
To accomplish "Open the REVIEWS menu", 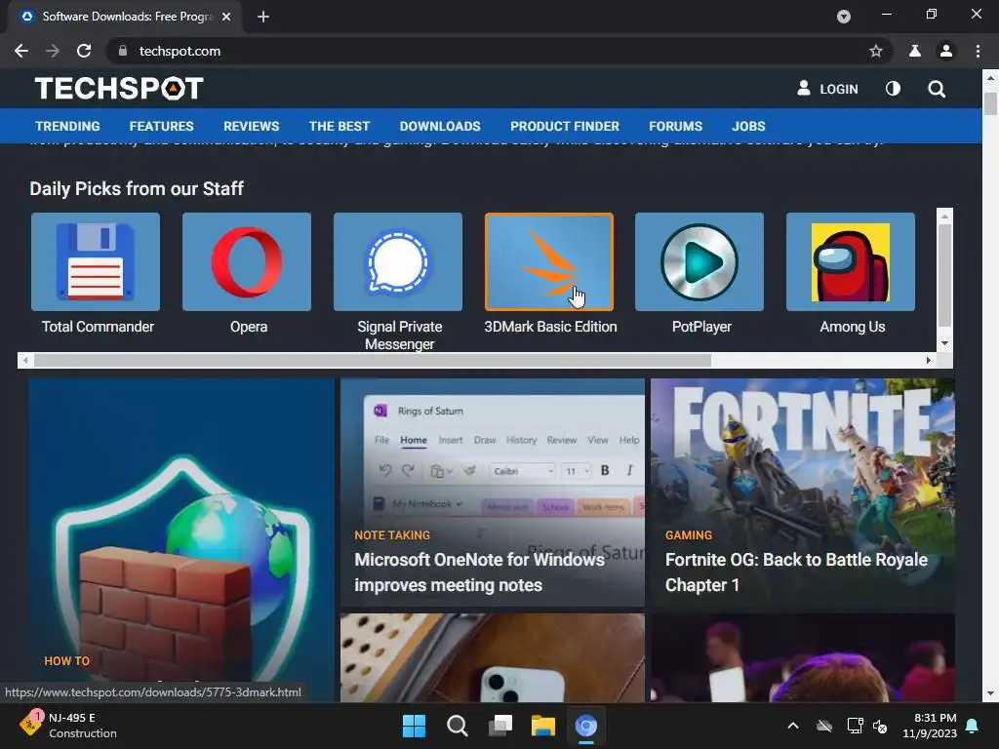I will click(251, 126).
